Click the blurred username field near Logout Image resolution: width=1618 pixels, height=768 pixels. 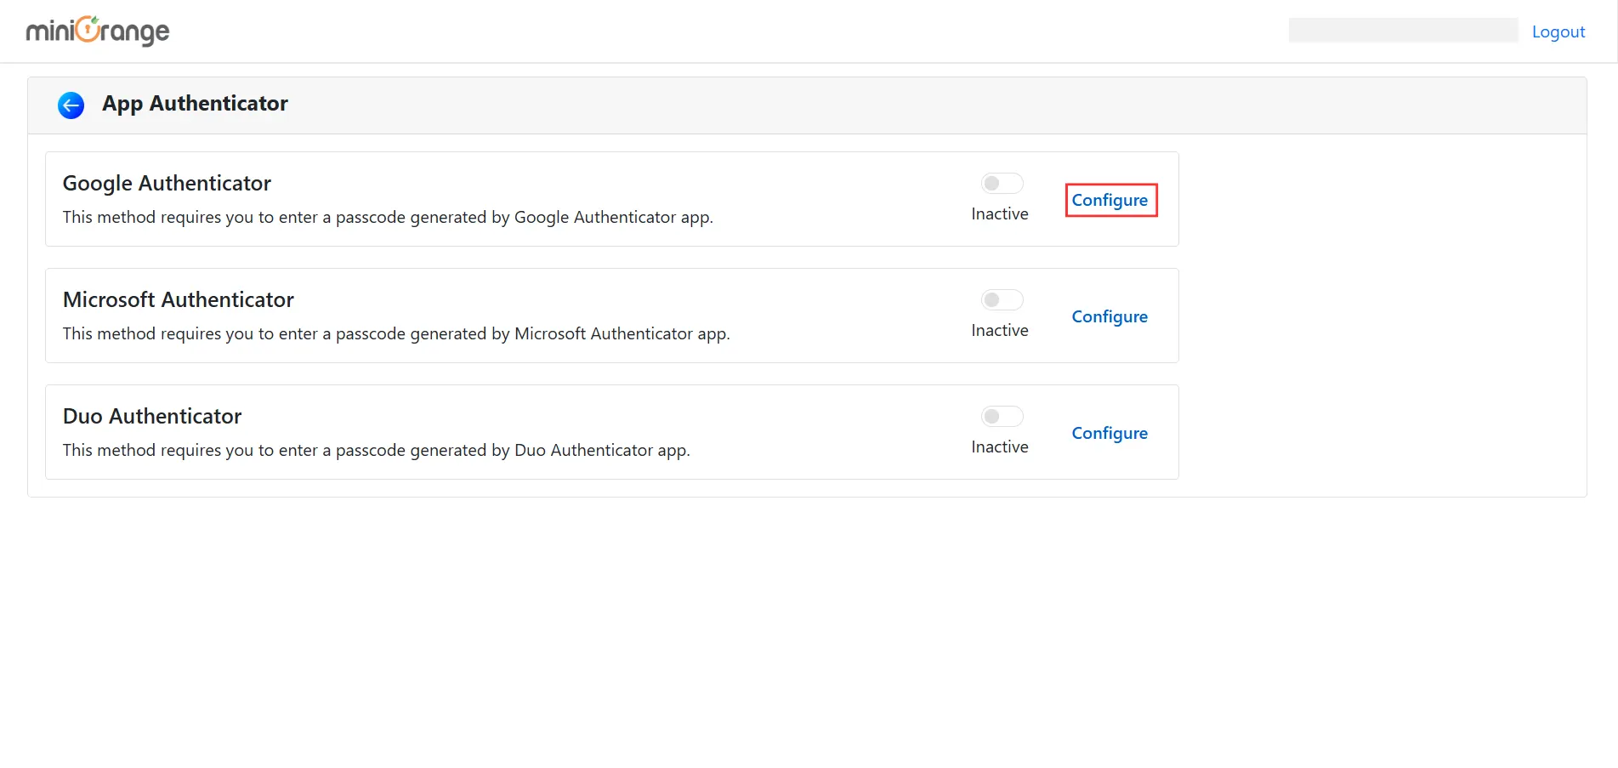[x=1404, y=30]
